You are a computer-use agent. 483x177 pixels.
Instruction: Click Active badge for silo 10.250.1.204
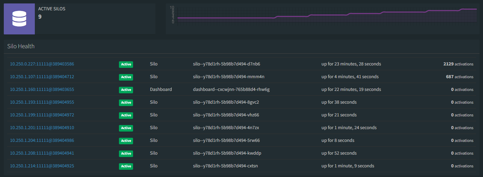(x=126, y=141)
